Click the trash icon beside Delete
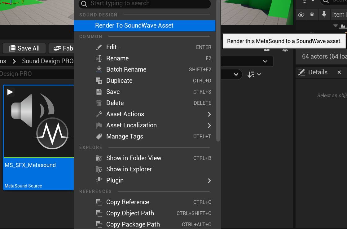The image size is (347, 229). (99, 103)
